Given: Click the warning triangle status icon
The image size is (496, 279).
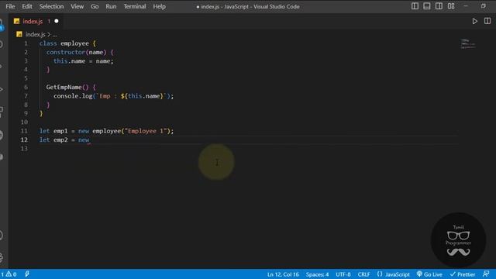Looking at the screenshot, I should [9, 274].
